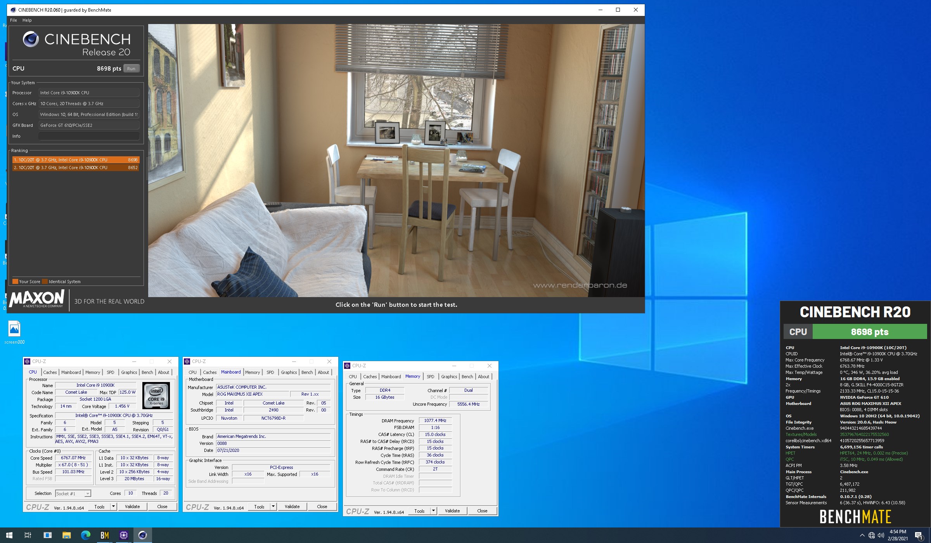Minimize the first CPU-Z window
931x543 pixels.
[134, 361]
